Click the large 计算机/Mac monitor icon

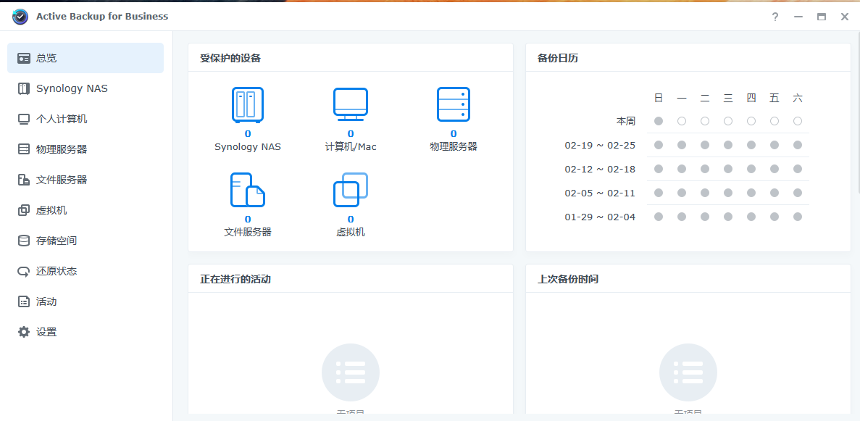pos(351,104)
